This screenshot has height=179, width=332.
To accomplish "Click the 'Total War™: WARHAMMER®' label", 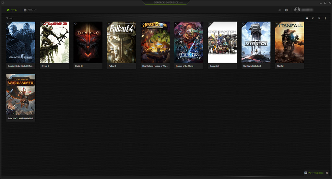I will pos(20,118).
